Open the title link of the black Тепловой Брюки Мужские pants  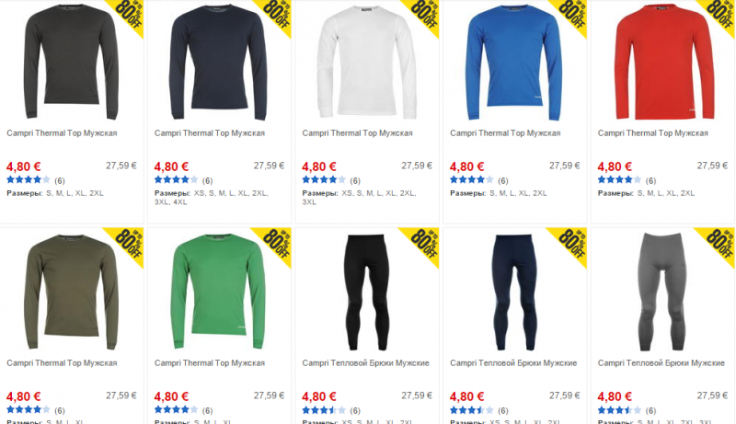365,363
